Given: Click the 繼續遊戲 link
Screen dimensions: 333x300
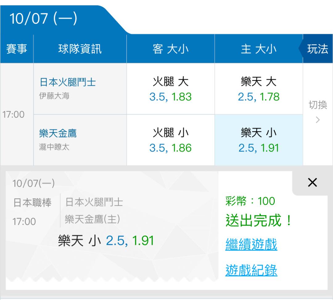Looking at the screenshot, I should coord(251,244).
